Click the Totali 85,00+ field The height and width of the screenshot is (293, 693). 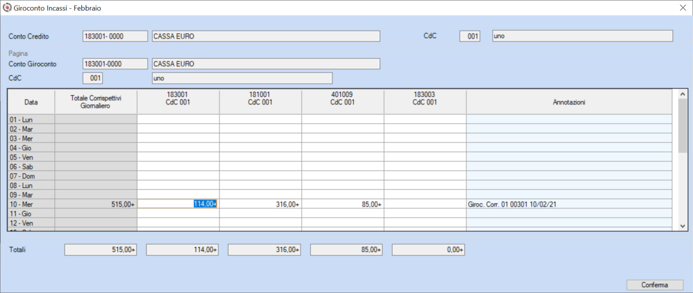(x=346, y=250)
